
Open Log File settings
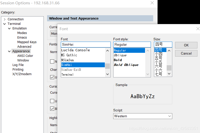click(x=18, y=65)
